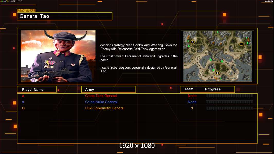274x154 pixels.
Task: Click blue team value 'None'
Action: (192, 102)
